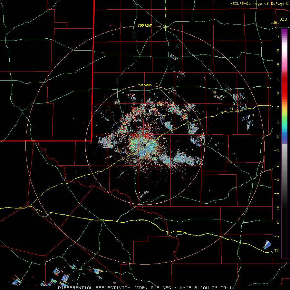Click the -5 value on the ZDR scale
Image resolution: width=290 pixels, height=290 pixels.
pos(277,208)
